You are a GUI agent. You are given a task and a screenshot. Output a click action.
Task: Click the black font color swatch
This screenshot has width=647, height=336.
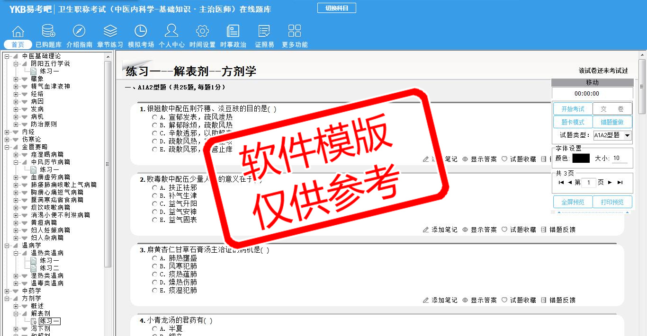coord(581,159)
